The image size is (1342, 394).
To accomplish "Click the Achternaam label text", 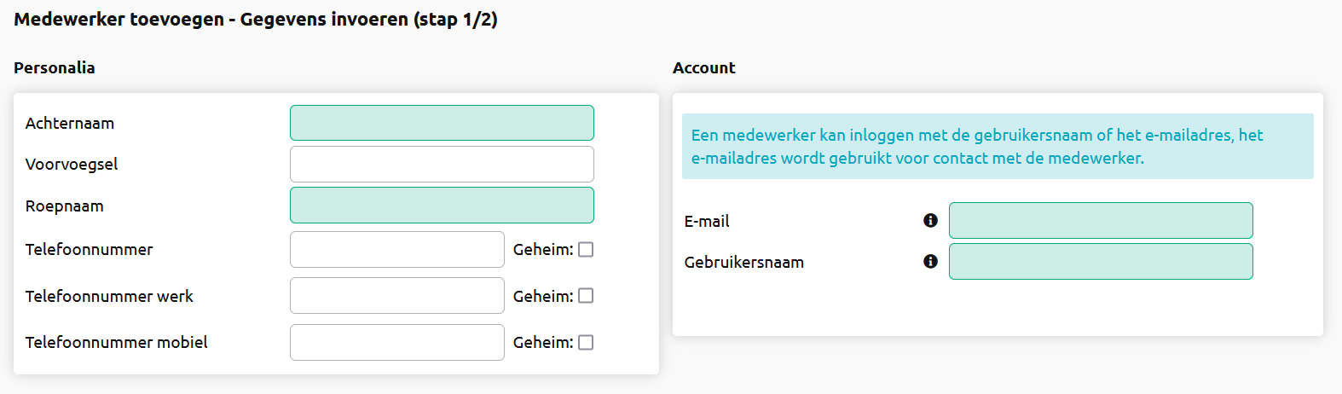I will tap(70, 123).
